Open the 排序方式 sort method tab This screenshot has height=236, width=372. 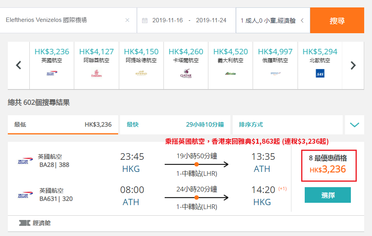click(288, 125)
